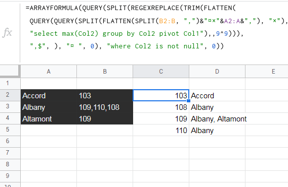Click cell C5 showing 110

(161, 130)
